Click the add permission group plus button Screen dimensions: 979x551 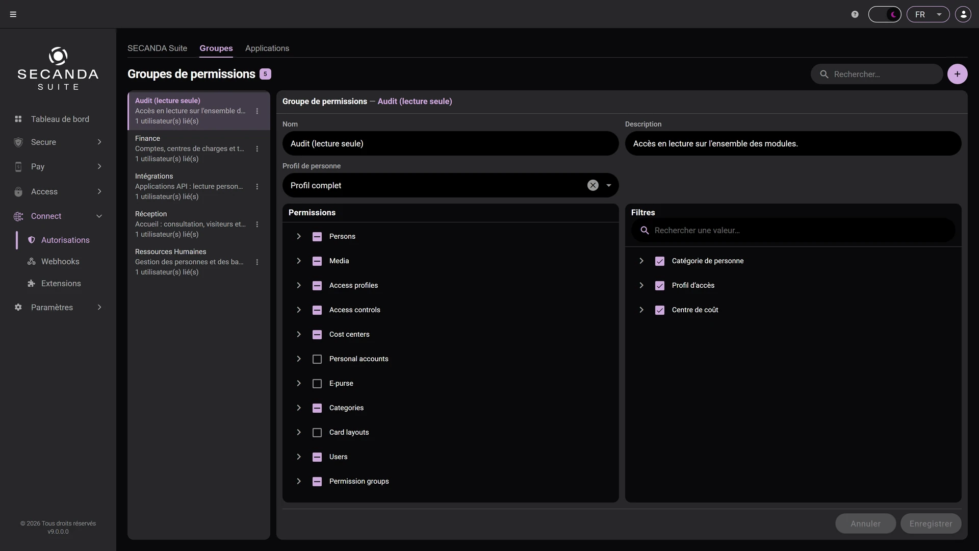pos(958,74)
